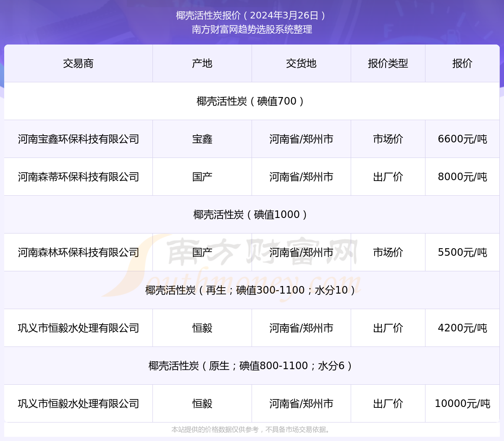
Task: Click 出厂价 in the 4200元 row
Action: (388, 328)
